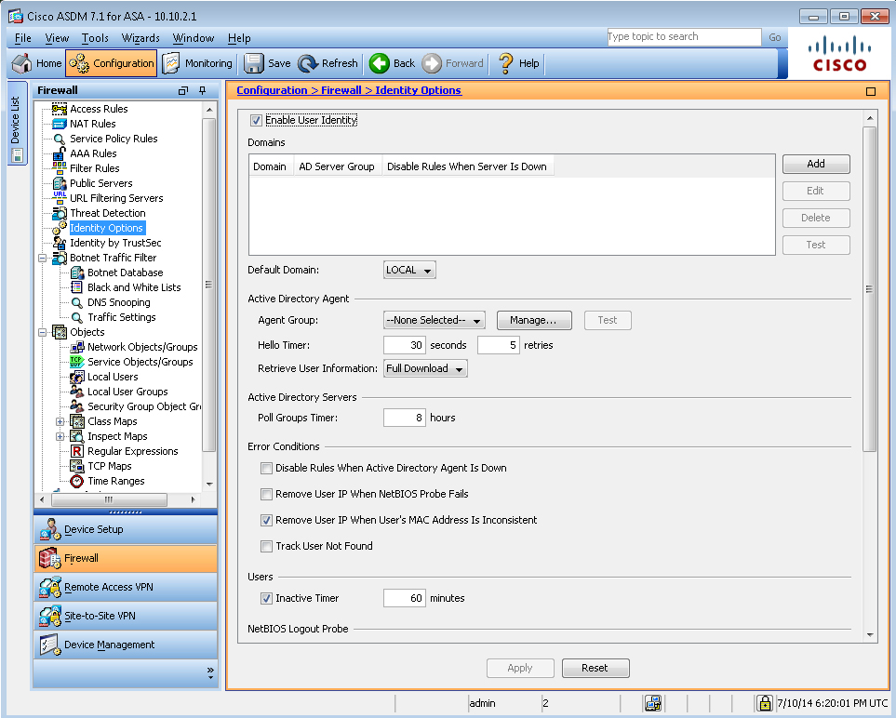The width and height of the screenshot is (896, 718).
Task: Toggle Enable User Identity checkbox
Action: point(256,120)
